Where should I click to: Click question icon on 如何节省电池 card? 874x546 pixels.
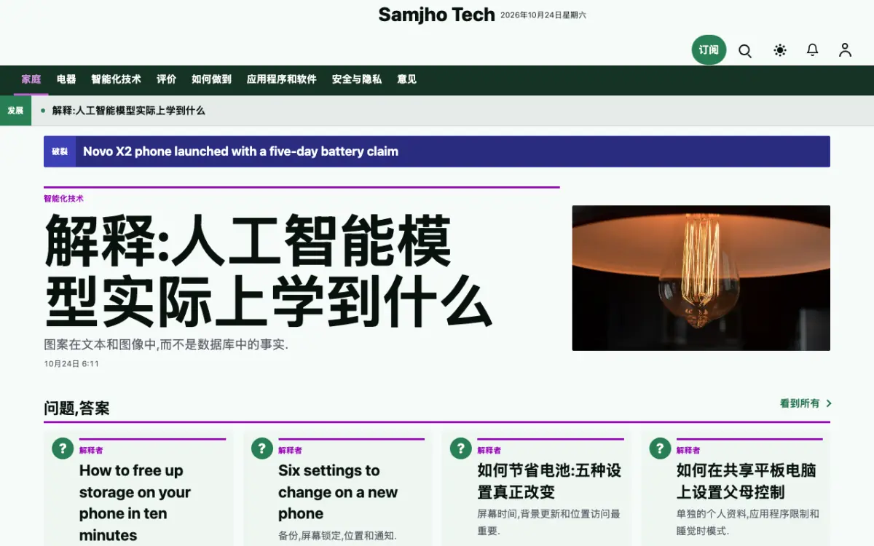[x=460, y=448]
